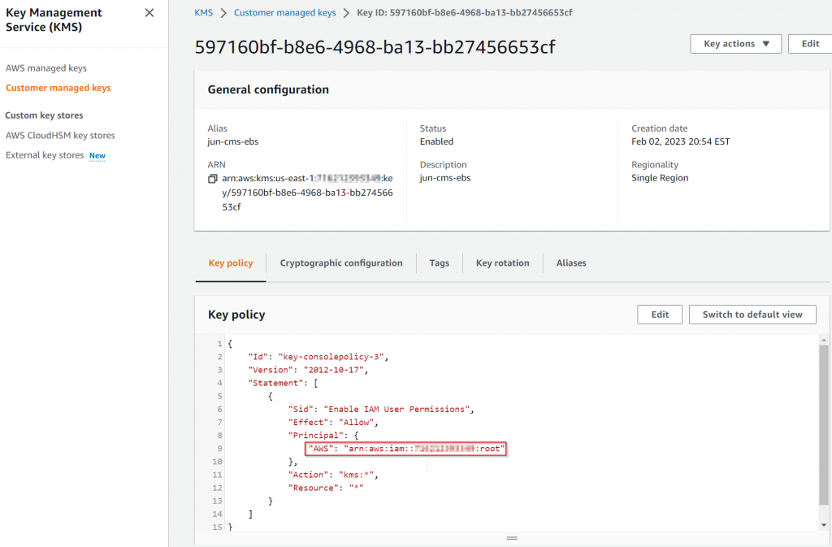The image size is (832, 547).
Task: Click the "Id": "key-consolepolicy-3" line
Action: 318,357
